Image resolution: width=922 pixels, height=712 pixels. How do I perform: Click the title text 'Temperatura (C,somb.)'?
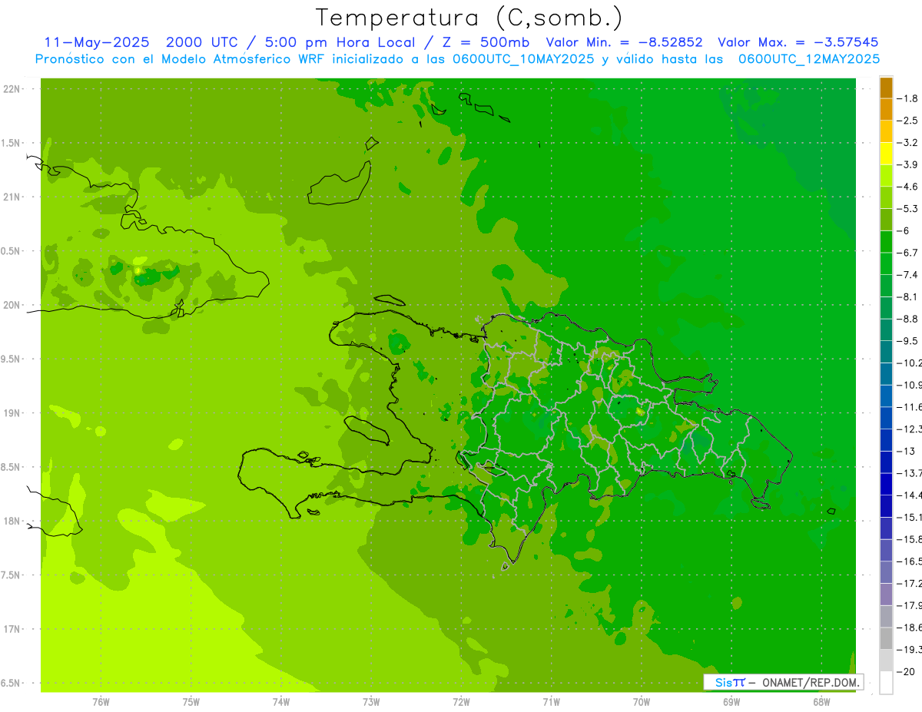click(469, 18)
